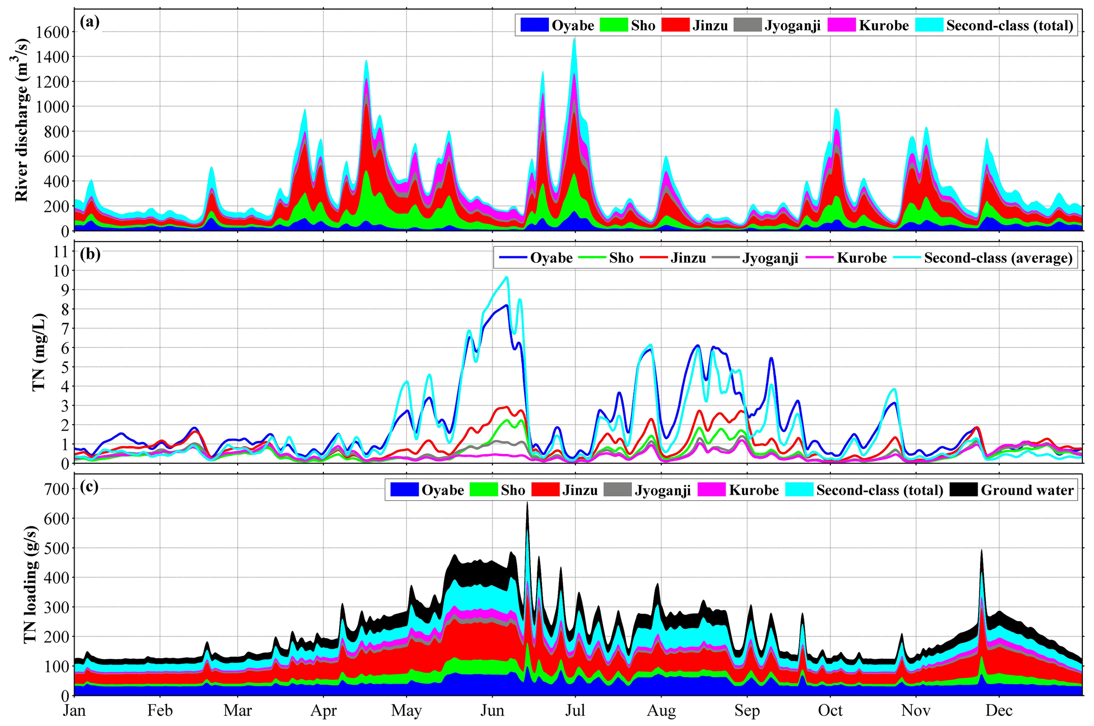Click the "1600" y-axis tick label

pos(53,32)
